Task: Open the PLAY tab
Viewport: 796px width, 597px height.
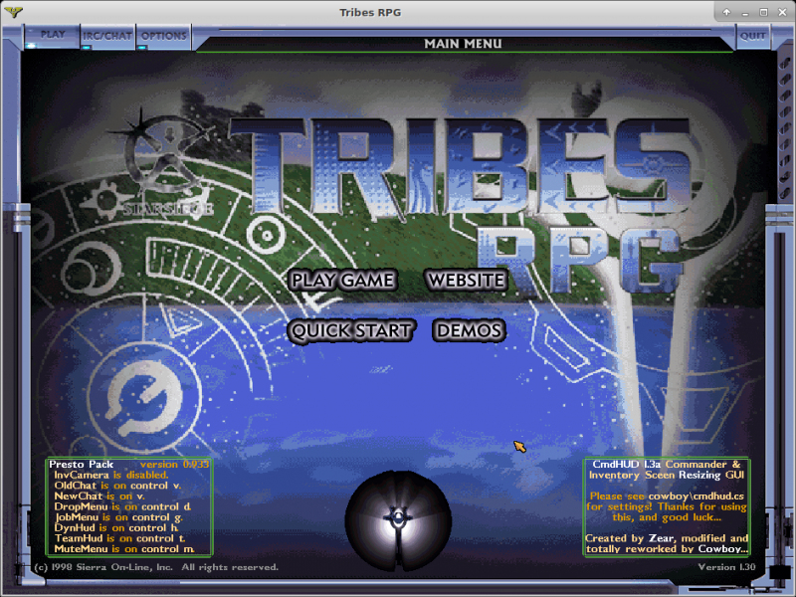Action: [x=53, y=34]
